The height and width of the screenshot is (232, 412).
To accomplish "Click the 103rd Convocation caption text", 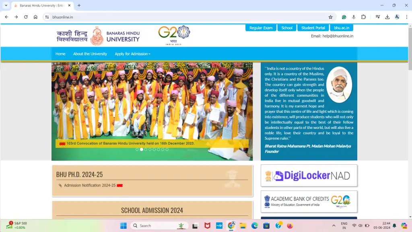I will (130, 143).
